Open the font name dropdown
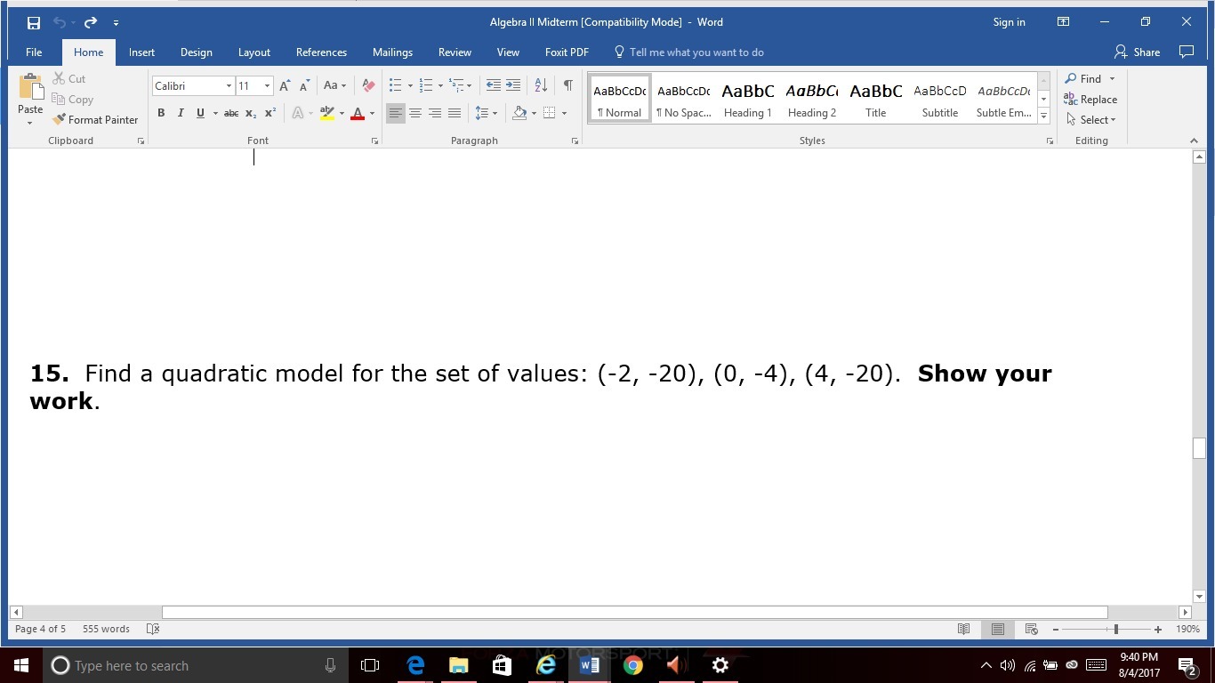The image size is (1215, 683). [229, 85]
